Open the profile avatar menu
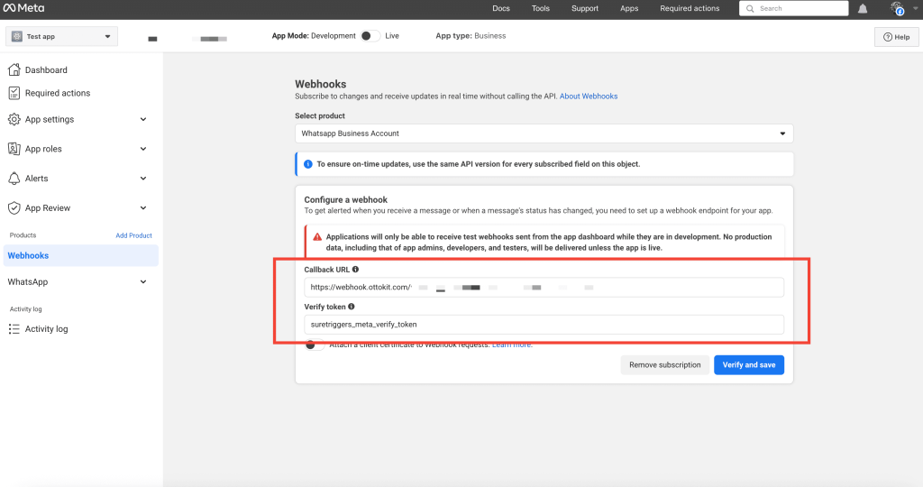The height and width of the screenshot is (487, 923). (x=896, y=9)
